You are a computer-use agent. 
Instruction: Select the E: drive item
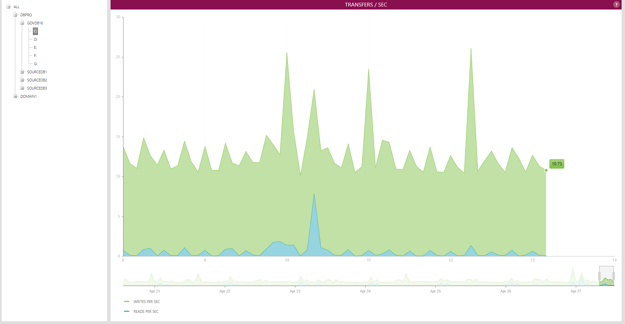coord(35,47)
